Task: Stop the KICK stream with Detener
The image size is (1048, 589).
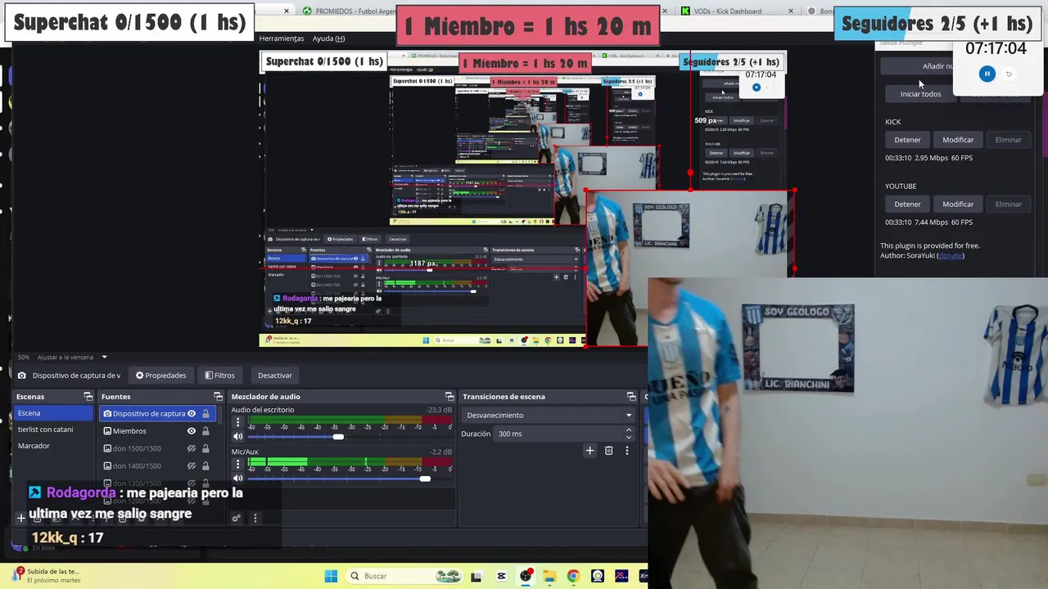Action: (x=907, y=140)
